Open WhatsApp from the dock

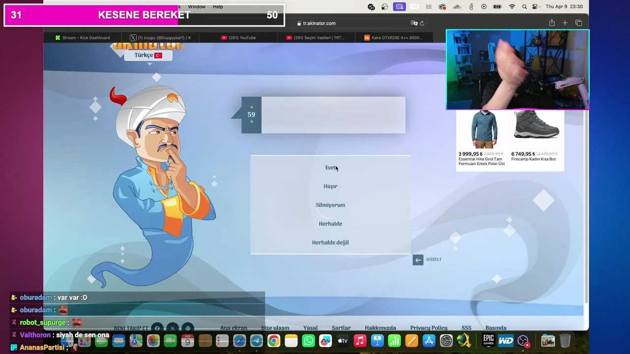(309, 341)
